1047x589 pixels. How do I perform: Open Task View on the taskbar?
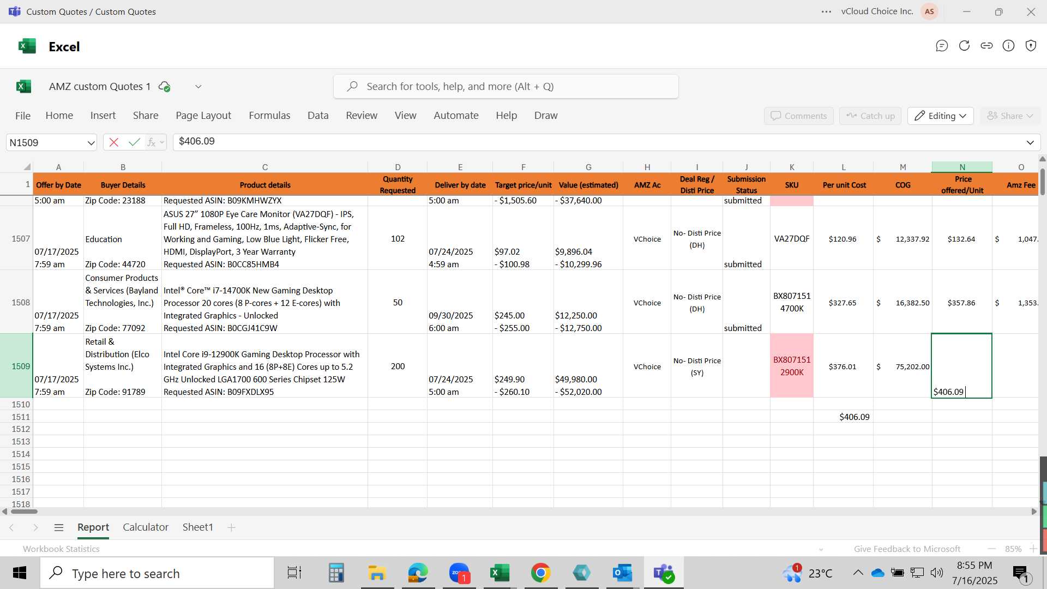pos(294,573)
